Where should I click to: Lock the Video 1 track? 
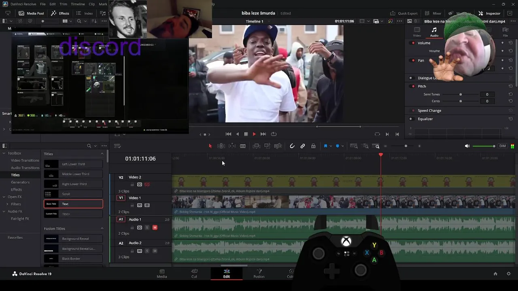tap(132, 205)
